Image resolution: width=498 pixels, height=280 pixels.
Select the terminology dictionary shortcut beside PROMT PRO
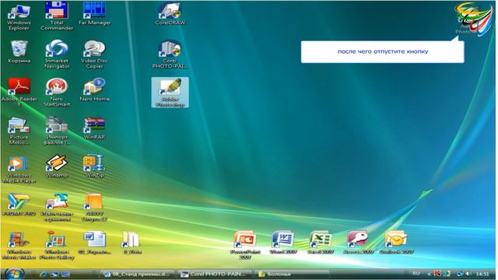coord(57,208)
